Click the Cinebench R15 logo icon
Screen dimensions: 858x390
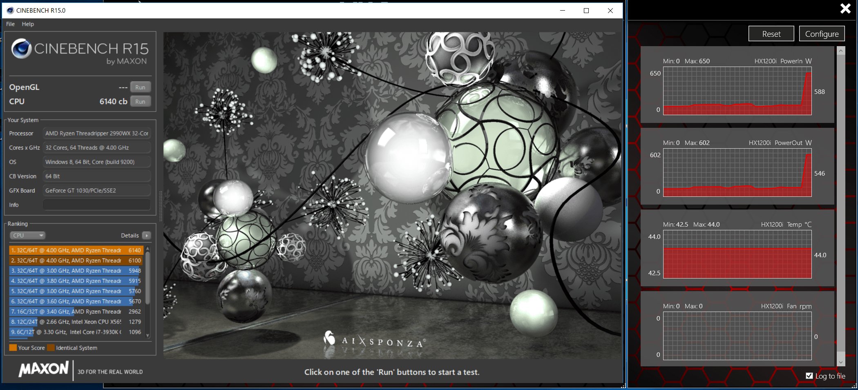tap(21, 49)
